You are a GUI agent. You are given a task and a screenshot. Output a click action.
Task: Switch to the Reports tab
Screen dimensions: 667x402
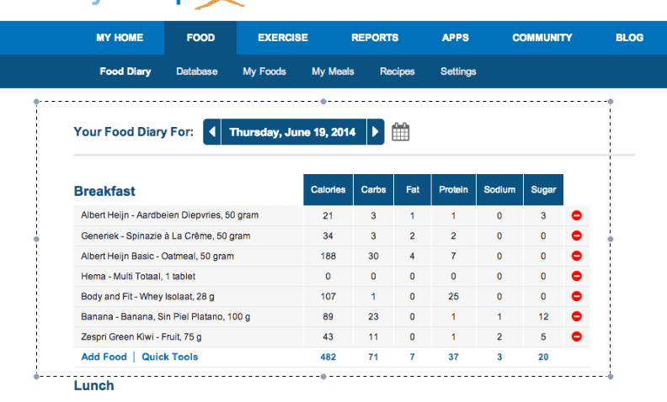coord(375,38)
